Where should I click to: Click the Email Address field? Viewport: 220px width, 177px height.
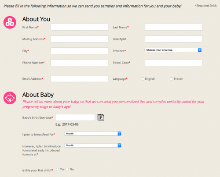click(x=80, y=79)
